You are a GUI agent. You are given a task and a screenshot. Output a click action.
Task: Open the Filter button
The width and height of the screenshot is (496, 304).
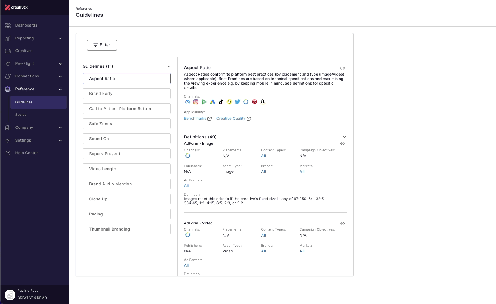click(102, 45)
